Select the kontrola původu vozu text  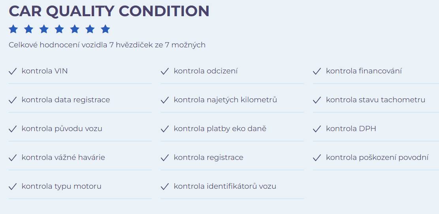tap(62, 129)
